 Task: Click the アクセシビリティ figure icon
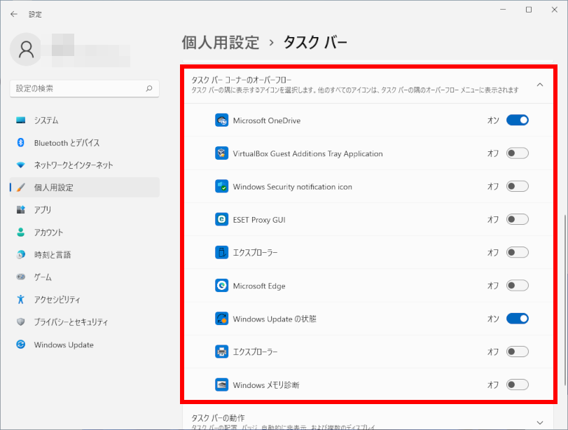point(20,299)
